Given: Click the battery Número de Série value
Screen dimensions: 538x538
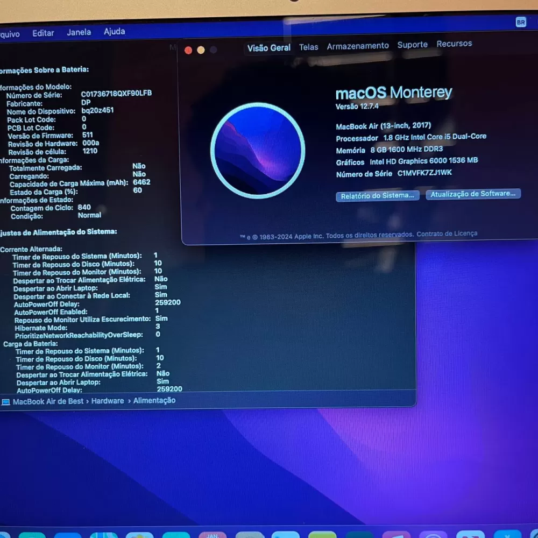Looking at the screenshot, I should pos(116,93).
